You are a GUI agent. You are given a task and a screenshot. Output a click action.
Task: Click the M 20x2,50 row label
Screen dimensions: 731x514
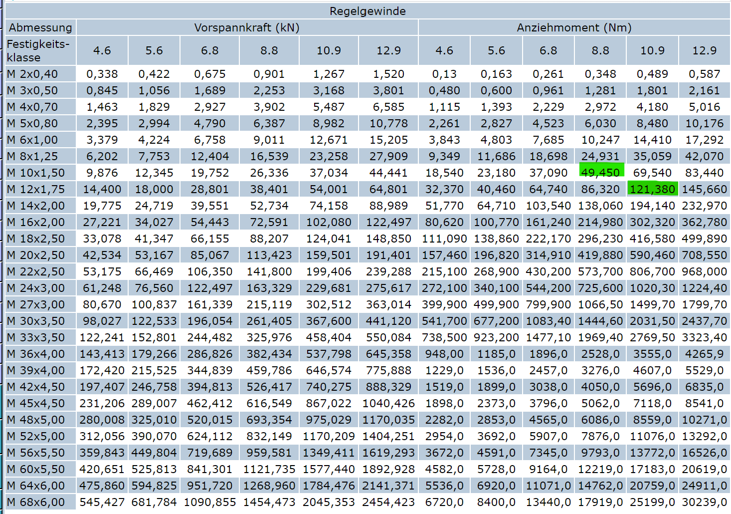pos(40,255)
